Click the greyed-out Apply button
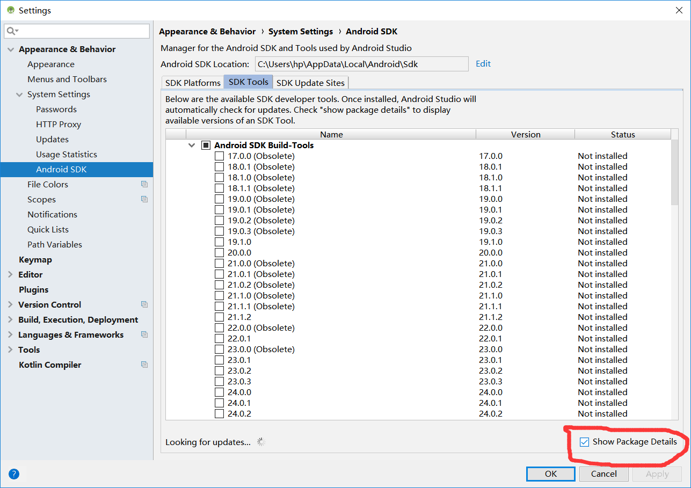 [657, 474]
